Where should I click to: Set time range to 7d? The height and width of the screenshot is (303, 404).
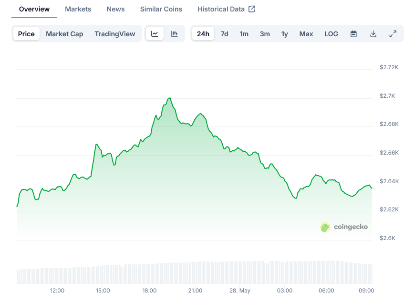coord(224,34)
